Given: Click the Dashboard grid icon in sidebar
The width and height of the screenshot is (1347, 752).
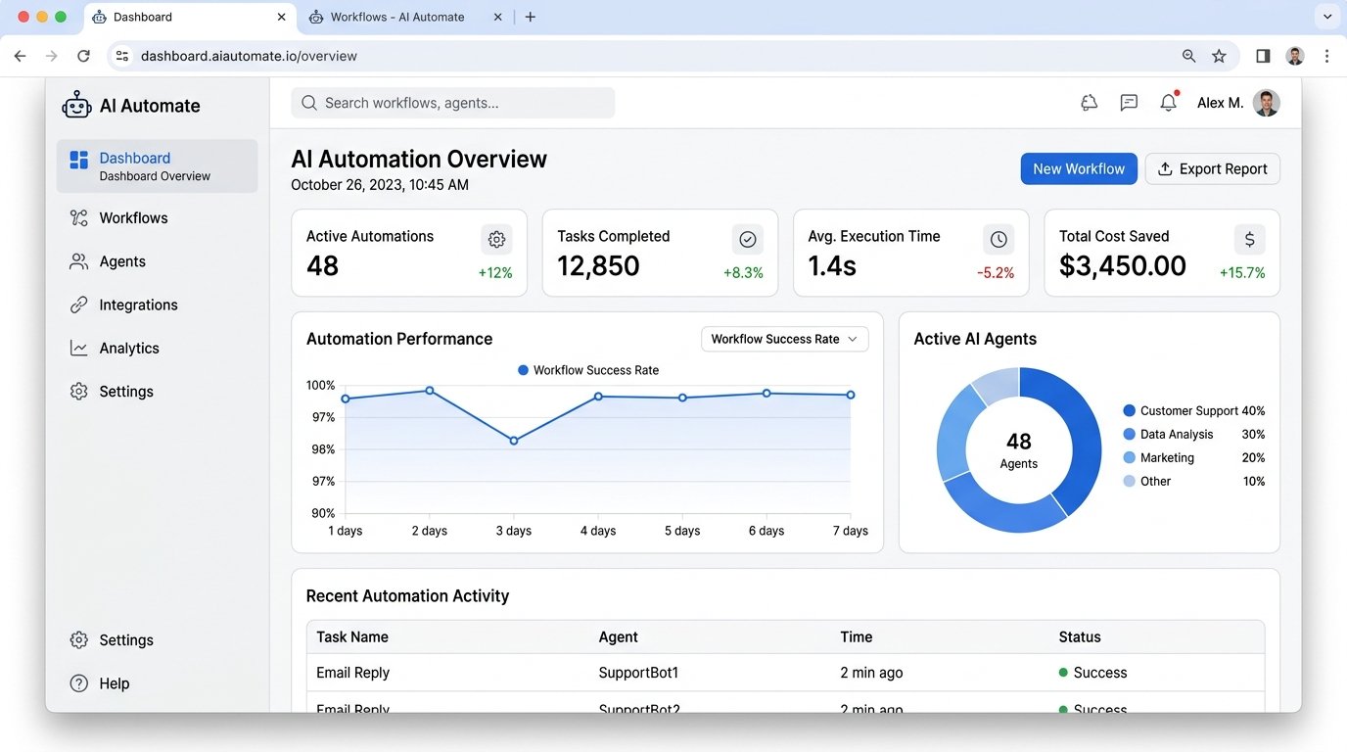Looking at the screenshot, I should pyautogui.click(x=78, y=160).
